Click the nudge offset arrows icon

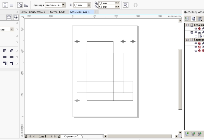71,5
